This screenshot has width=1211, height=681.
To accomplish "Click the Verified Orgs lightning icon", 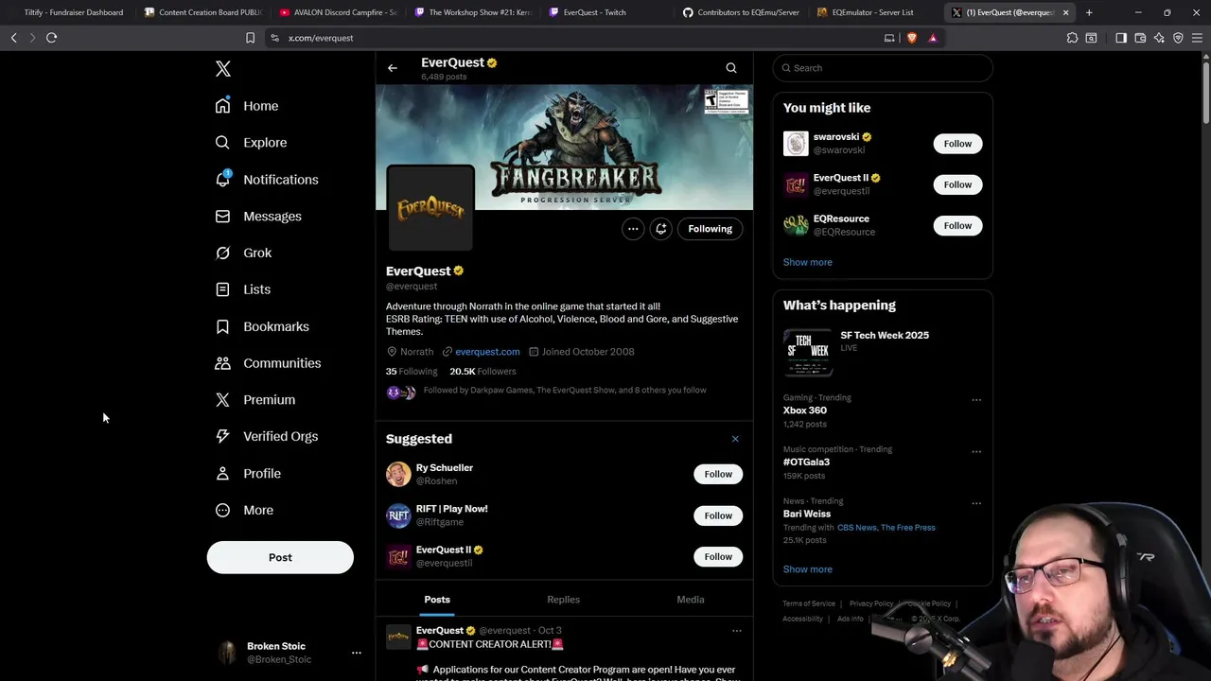I will pyautogui.click(x=222, y=436).
